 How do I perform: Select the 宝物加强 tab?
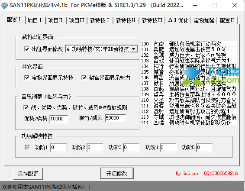[x=204, y=20]
